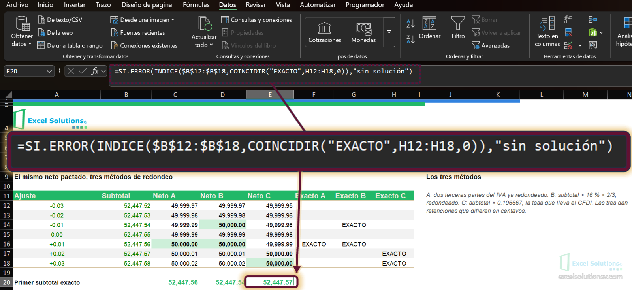Screen dimensions: 632x290
Task: Click the Consolidate icon
Action: point(593,19)
